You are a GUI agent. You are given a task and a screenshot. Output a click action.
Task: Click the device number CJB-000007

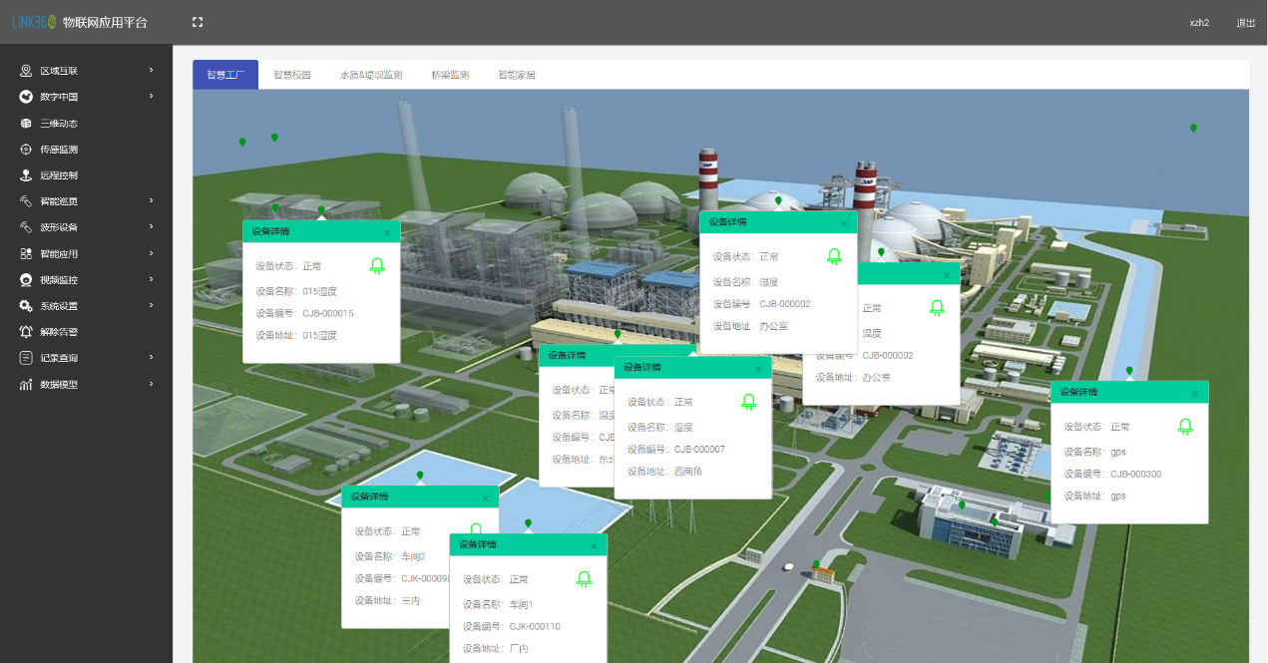(699, 450)
